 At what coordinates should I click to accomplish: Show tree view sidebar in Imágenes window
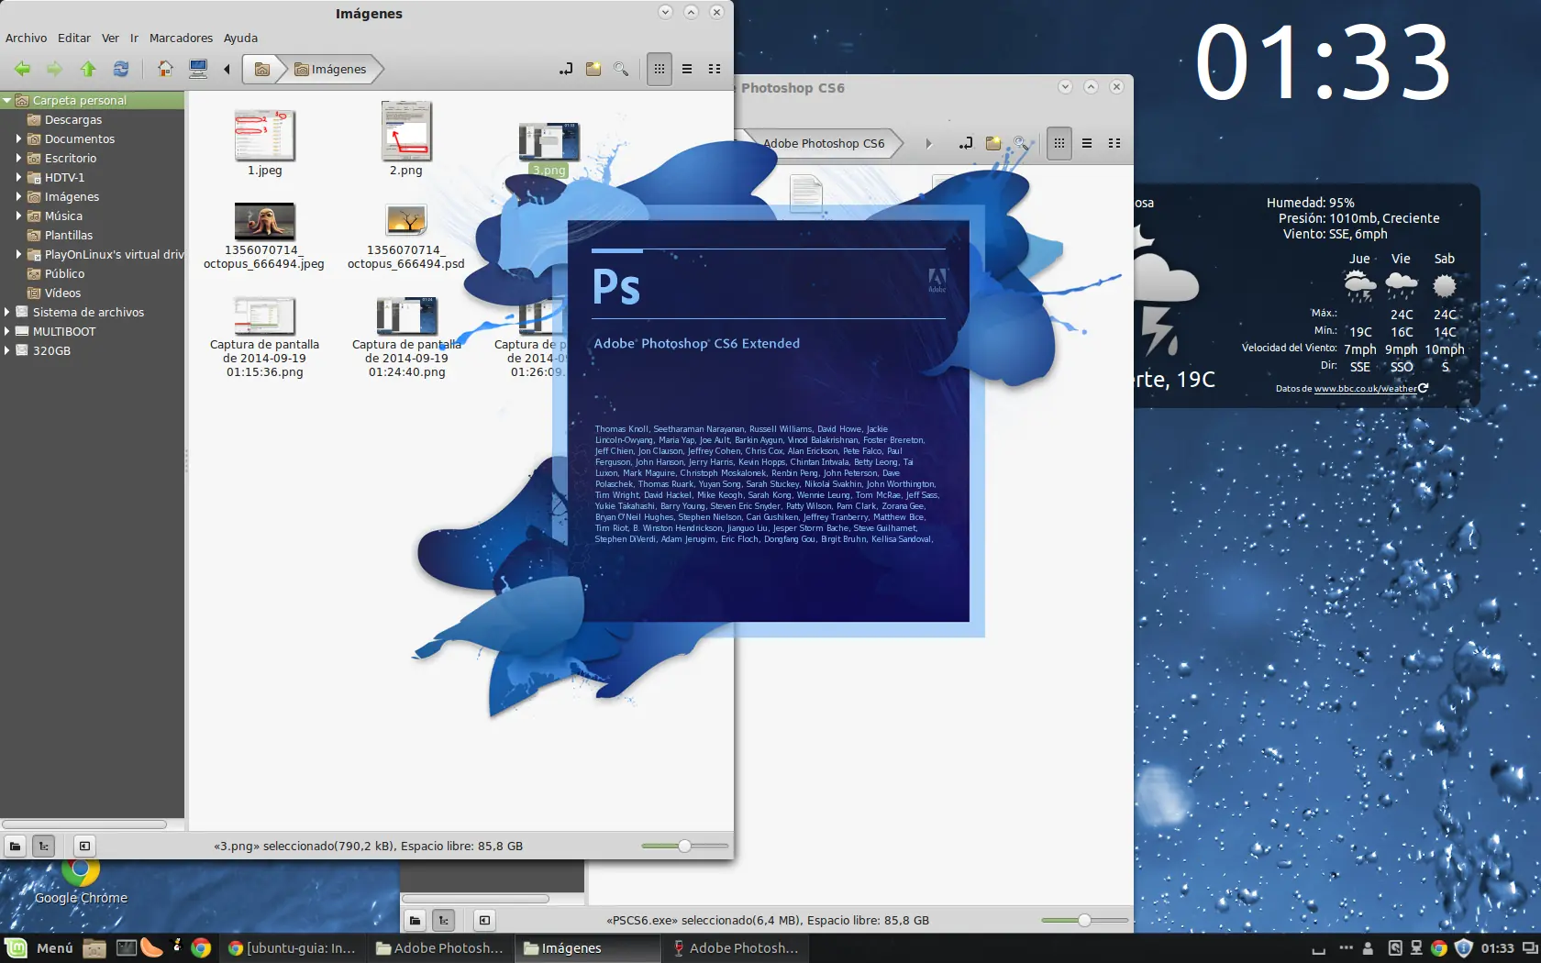pyautogui.click(x=43, y=846)
